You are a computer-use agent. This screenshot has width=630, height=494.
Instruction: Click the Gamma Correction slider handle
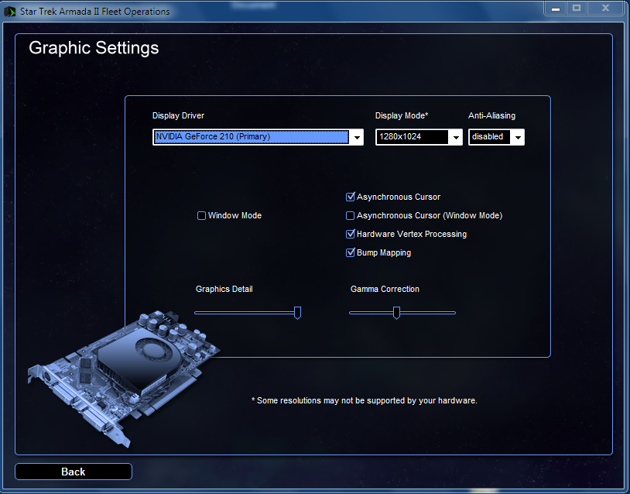pos(396,313)
